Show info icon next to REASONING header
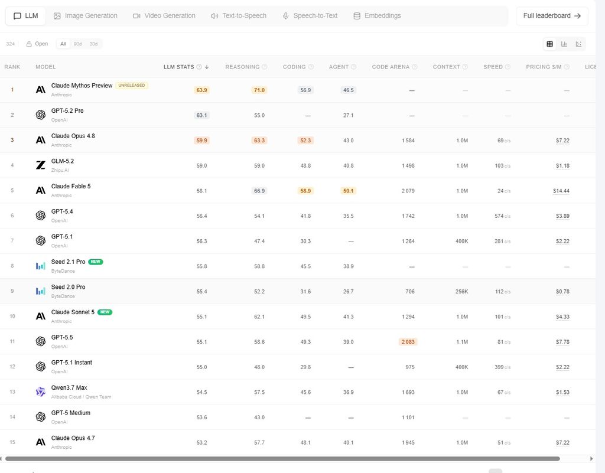The width and height of the screenshot is (605, 473). [x=264, y=67]
